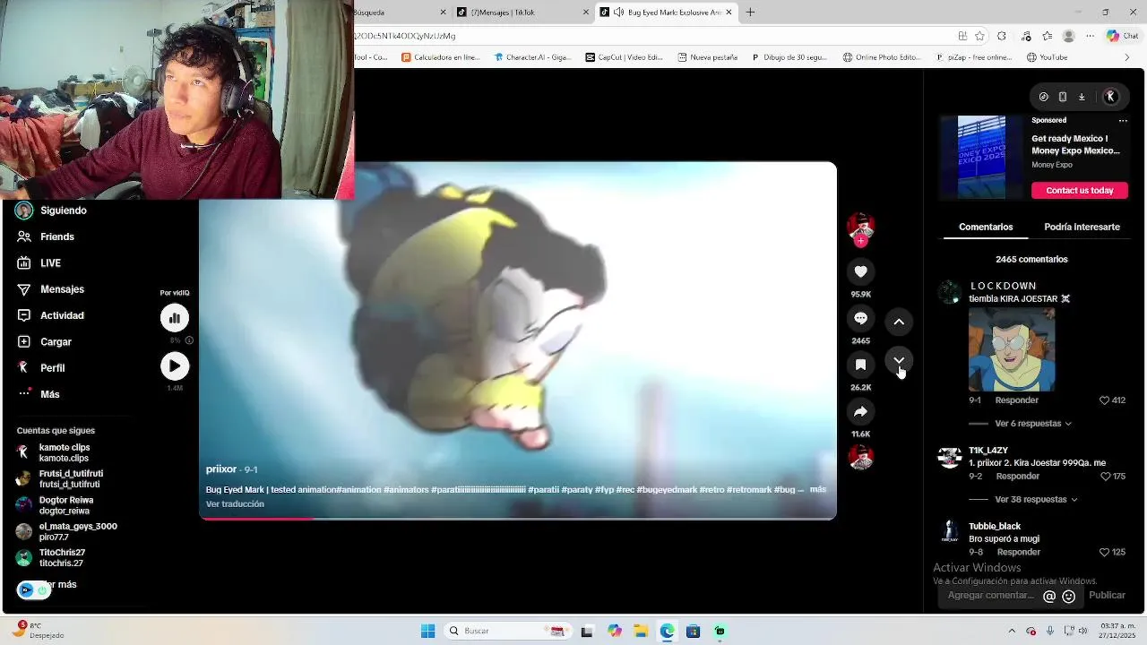The image size is (1147, 645).
Task: Click Contact us today on the ad
Action: (1080, 190)
